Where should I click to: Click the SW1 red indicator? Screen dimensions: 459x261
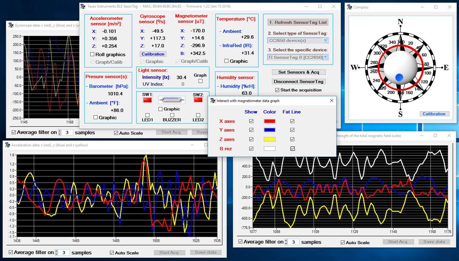point(147,100)
